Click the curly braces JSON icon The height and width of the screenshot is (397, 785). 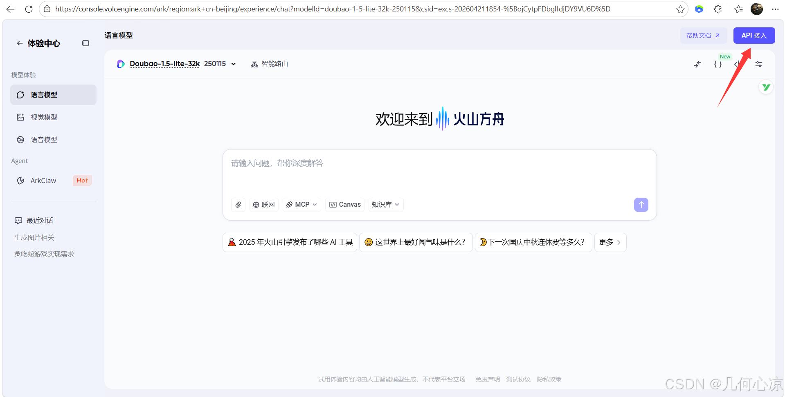pos(718,64)
